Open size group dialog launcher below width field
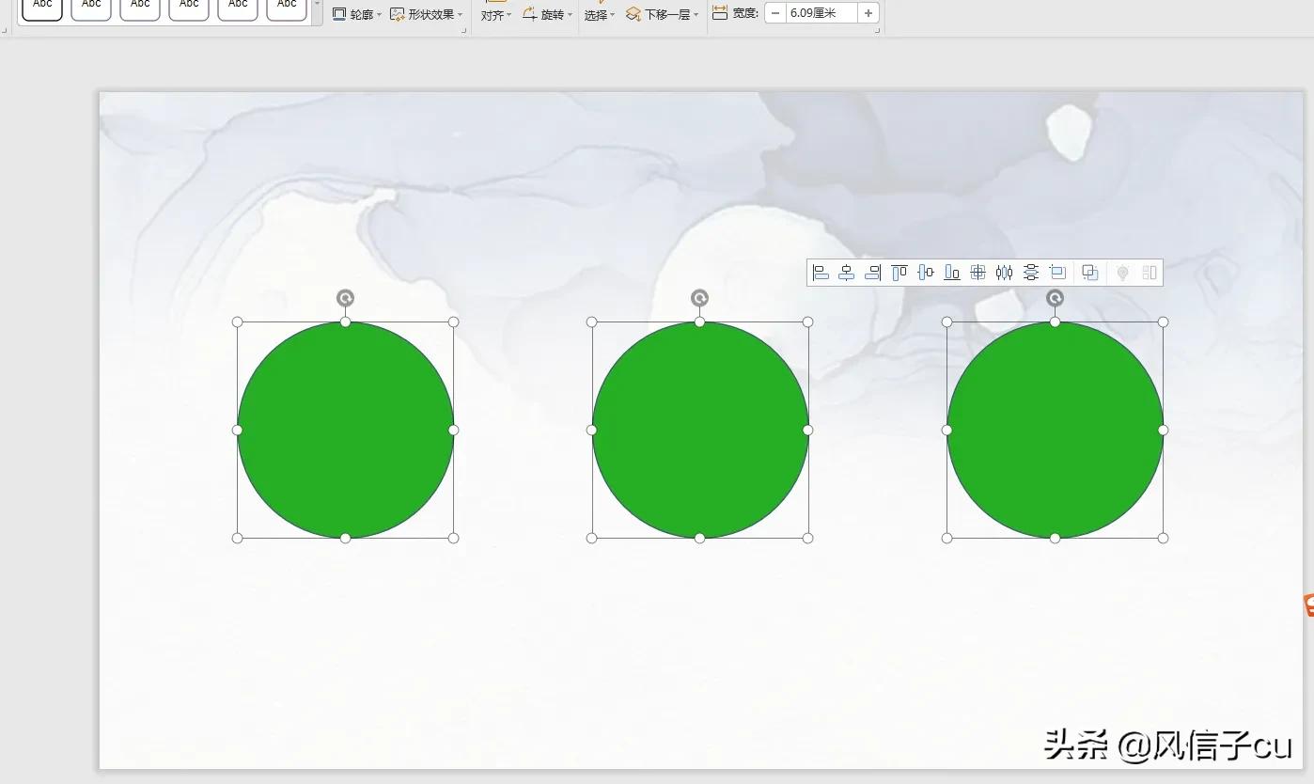 click(x=878, y=31)
